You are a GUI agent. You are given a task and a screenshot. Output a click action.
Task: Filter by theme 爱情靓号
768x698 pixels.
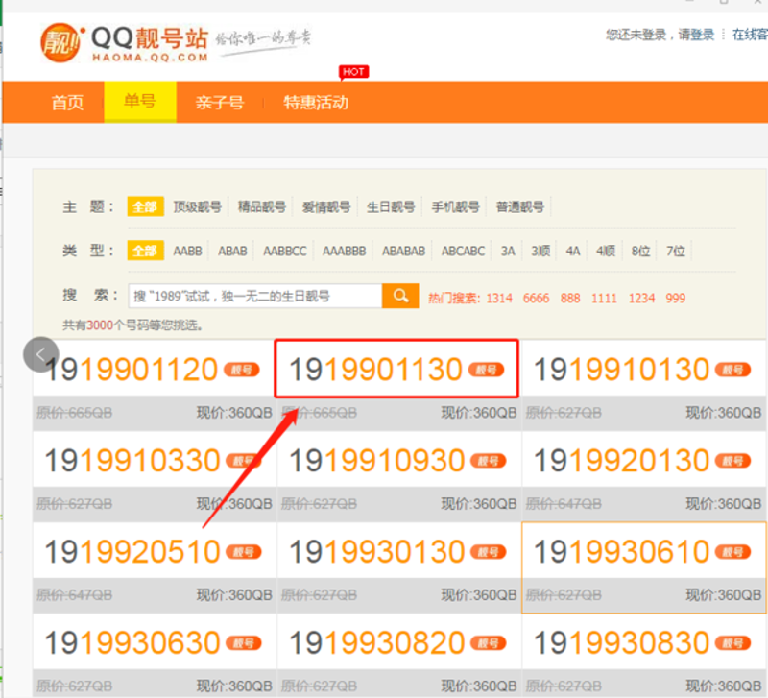click(326, 206)
